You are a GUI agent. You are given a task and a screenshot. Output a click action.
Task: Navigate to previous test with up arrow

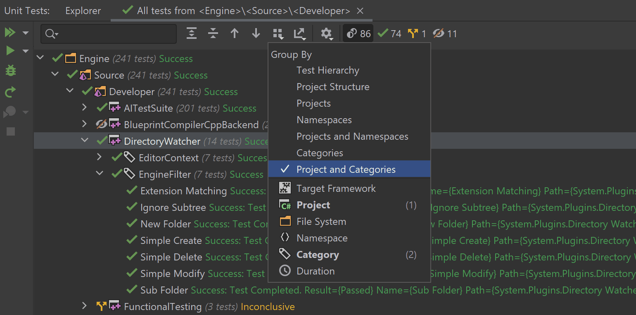(235, 33)
